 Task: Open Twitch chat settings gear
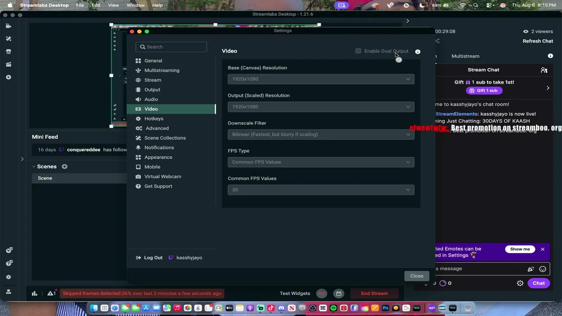pos(520,283)
